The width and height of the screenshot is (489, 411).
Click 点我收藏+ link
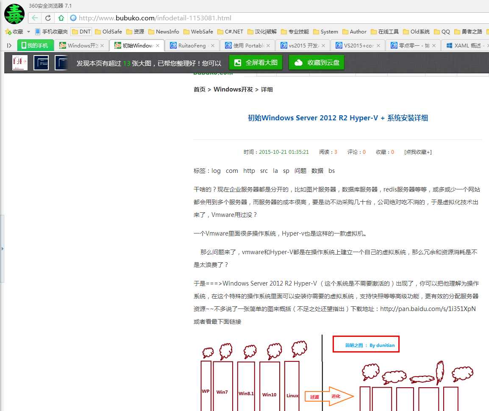418,152
